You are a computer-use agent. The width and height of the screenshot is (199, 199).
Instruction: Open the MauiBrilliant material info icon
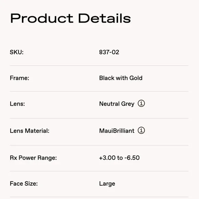click(x=141, y=130)
